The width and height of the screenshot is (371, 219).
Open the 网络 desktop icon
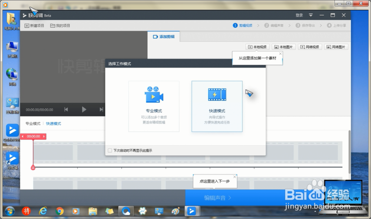[x=12, y=77]
